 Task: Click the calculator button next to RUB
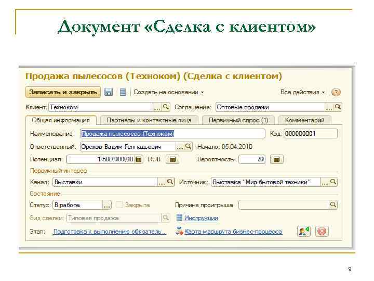(x=172, y=159)
